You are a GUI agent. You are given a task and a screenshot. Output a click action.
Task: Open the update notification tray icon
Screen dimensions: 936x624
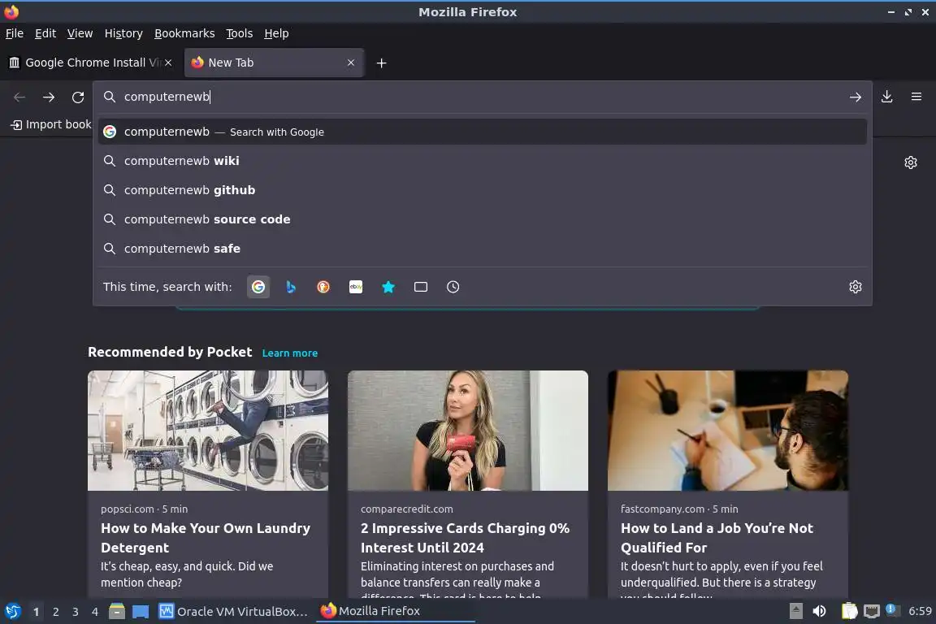click(x=891, y=609)
